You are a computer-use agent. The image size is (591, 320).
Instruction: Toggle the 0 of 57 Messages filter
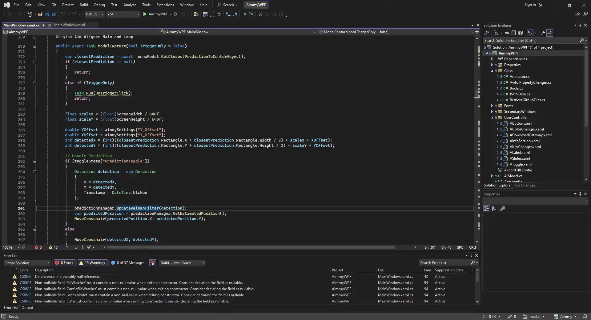pyautogui.click(x=128, y=263)
